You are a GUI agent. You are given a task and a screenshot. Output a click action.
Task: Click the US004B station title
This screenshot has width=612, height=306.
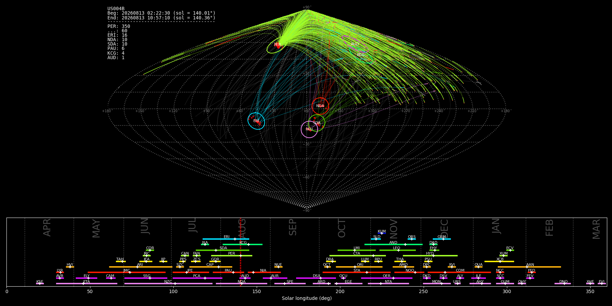click(116, 9)
